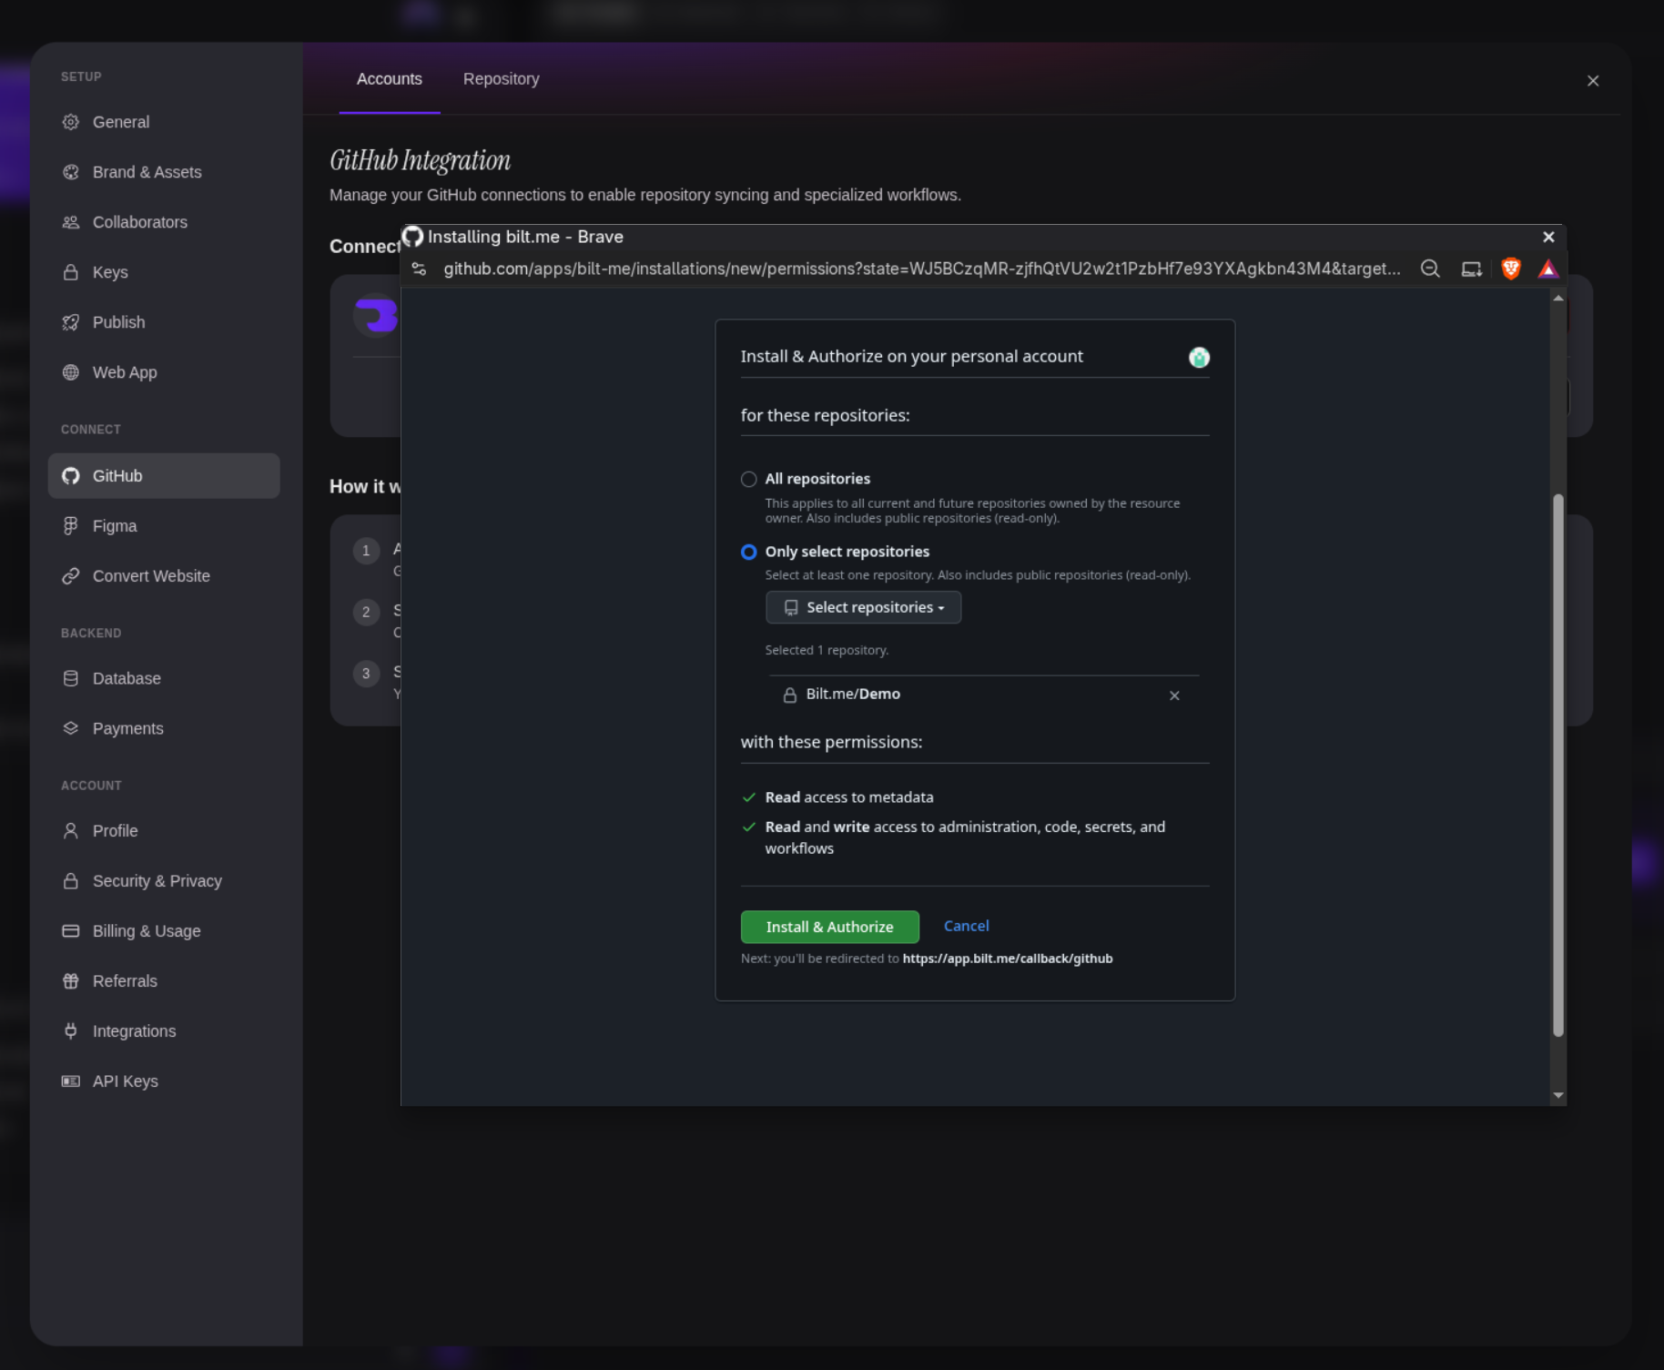The width and height of the screenshot is (1664, 1370).
Task: Open site settings icon left of URL
Action: click(419, 269)
